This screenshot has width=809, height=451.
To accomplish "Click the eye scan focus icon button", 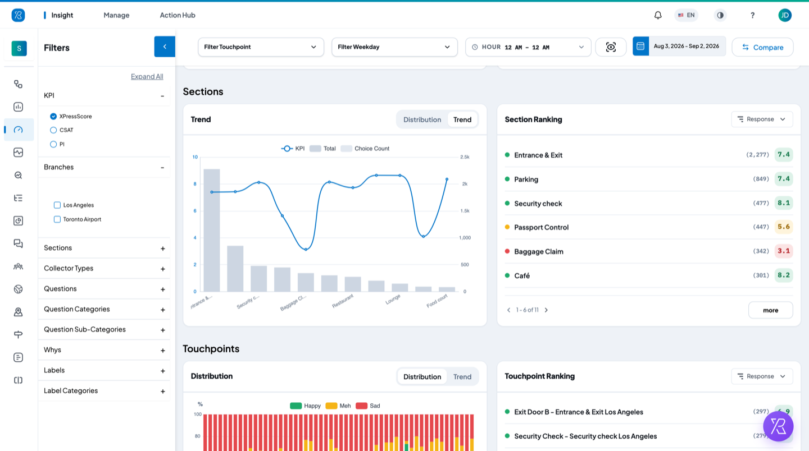I will coord(611,47).
